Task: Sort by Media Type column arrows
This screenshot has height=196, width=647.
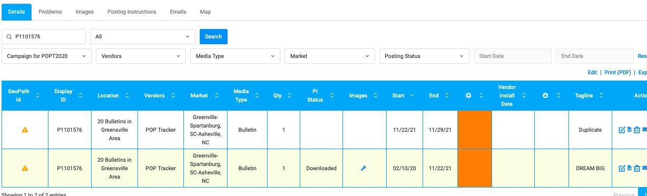Action: 257,95
